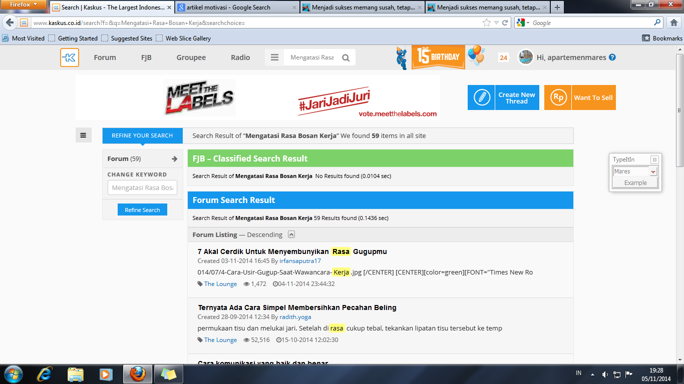Open a new browser tab with plus icon

click(557, 7)
